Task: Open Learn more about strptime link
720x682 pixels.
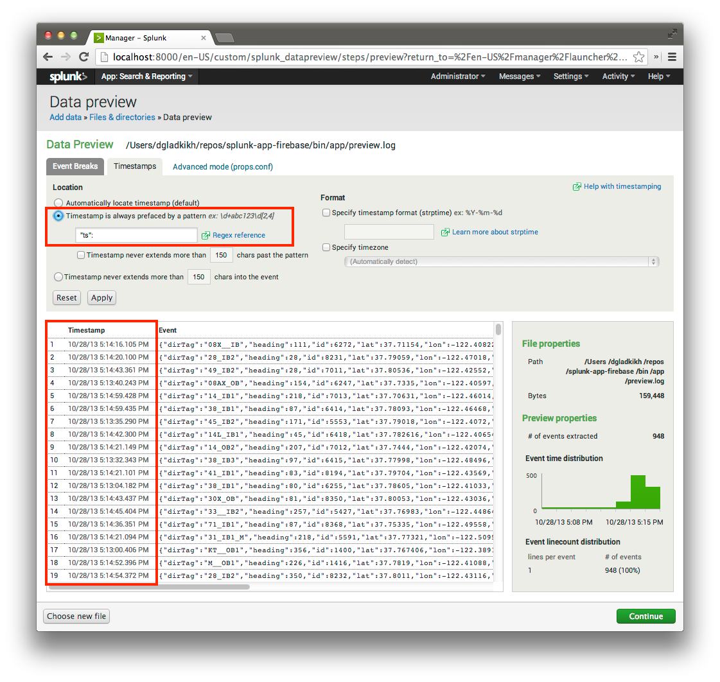Action: coord(495,232)
